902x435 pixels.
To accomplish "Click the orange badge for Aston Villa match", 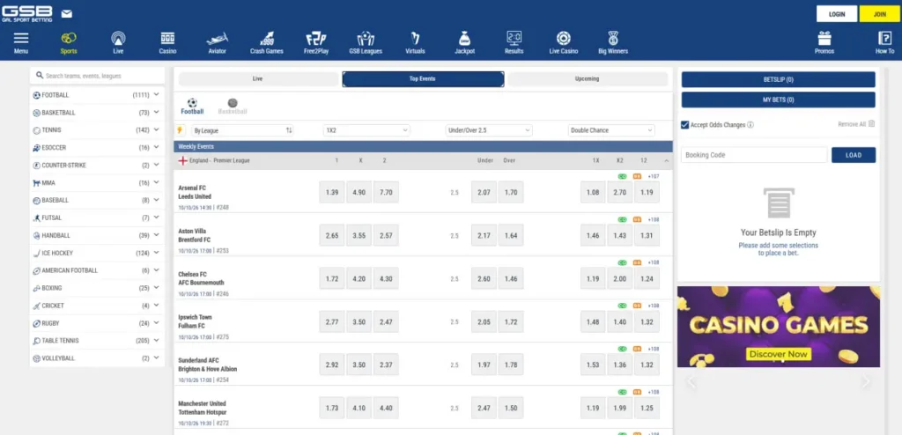I will coord(637,219).
